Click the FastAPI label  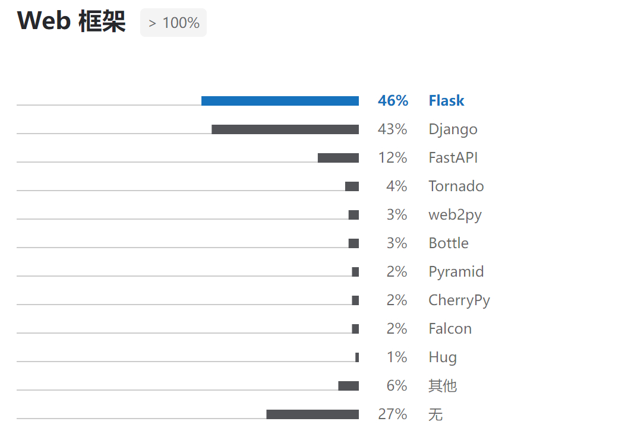453,158
